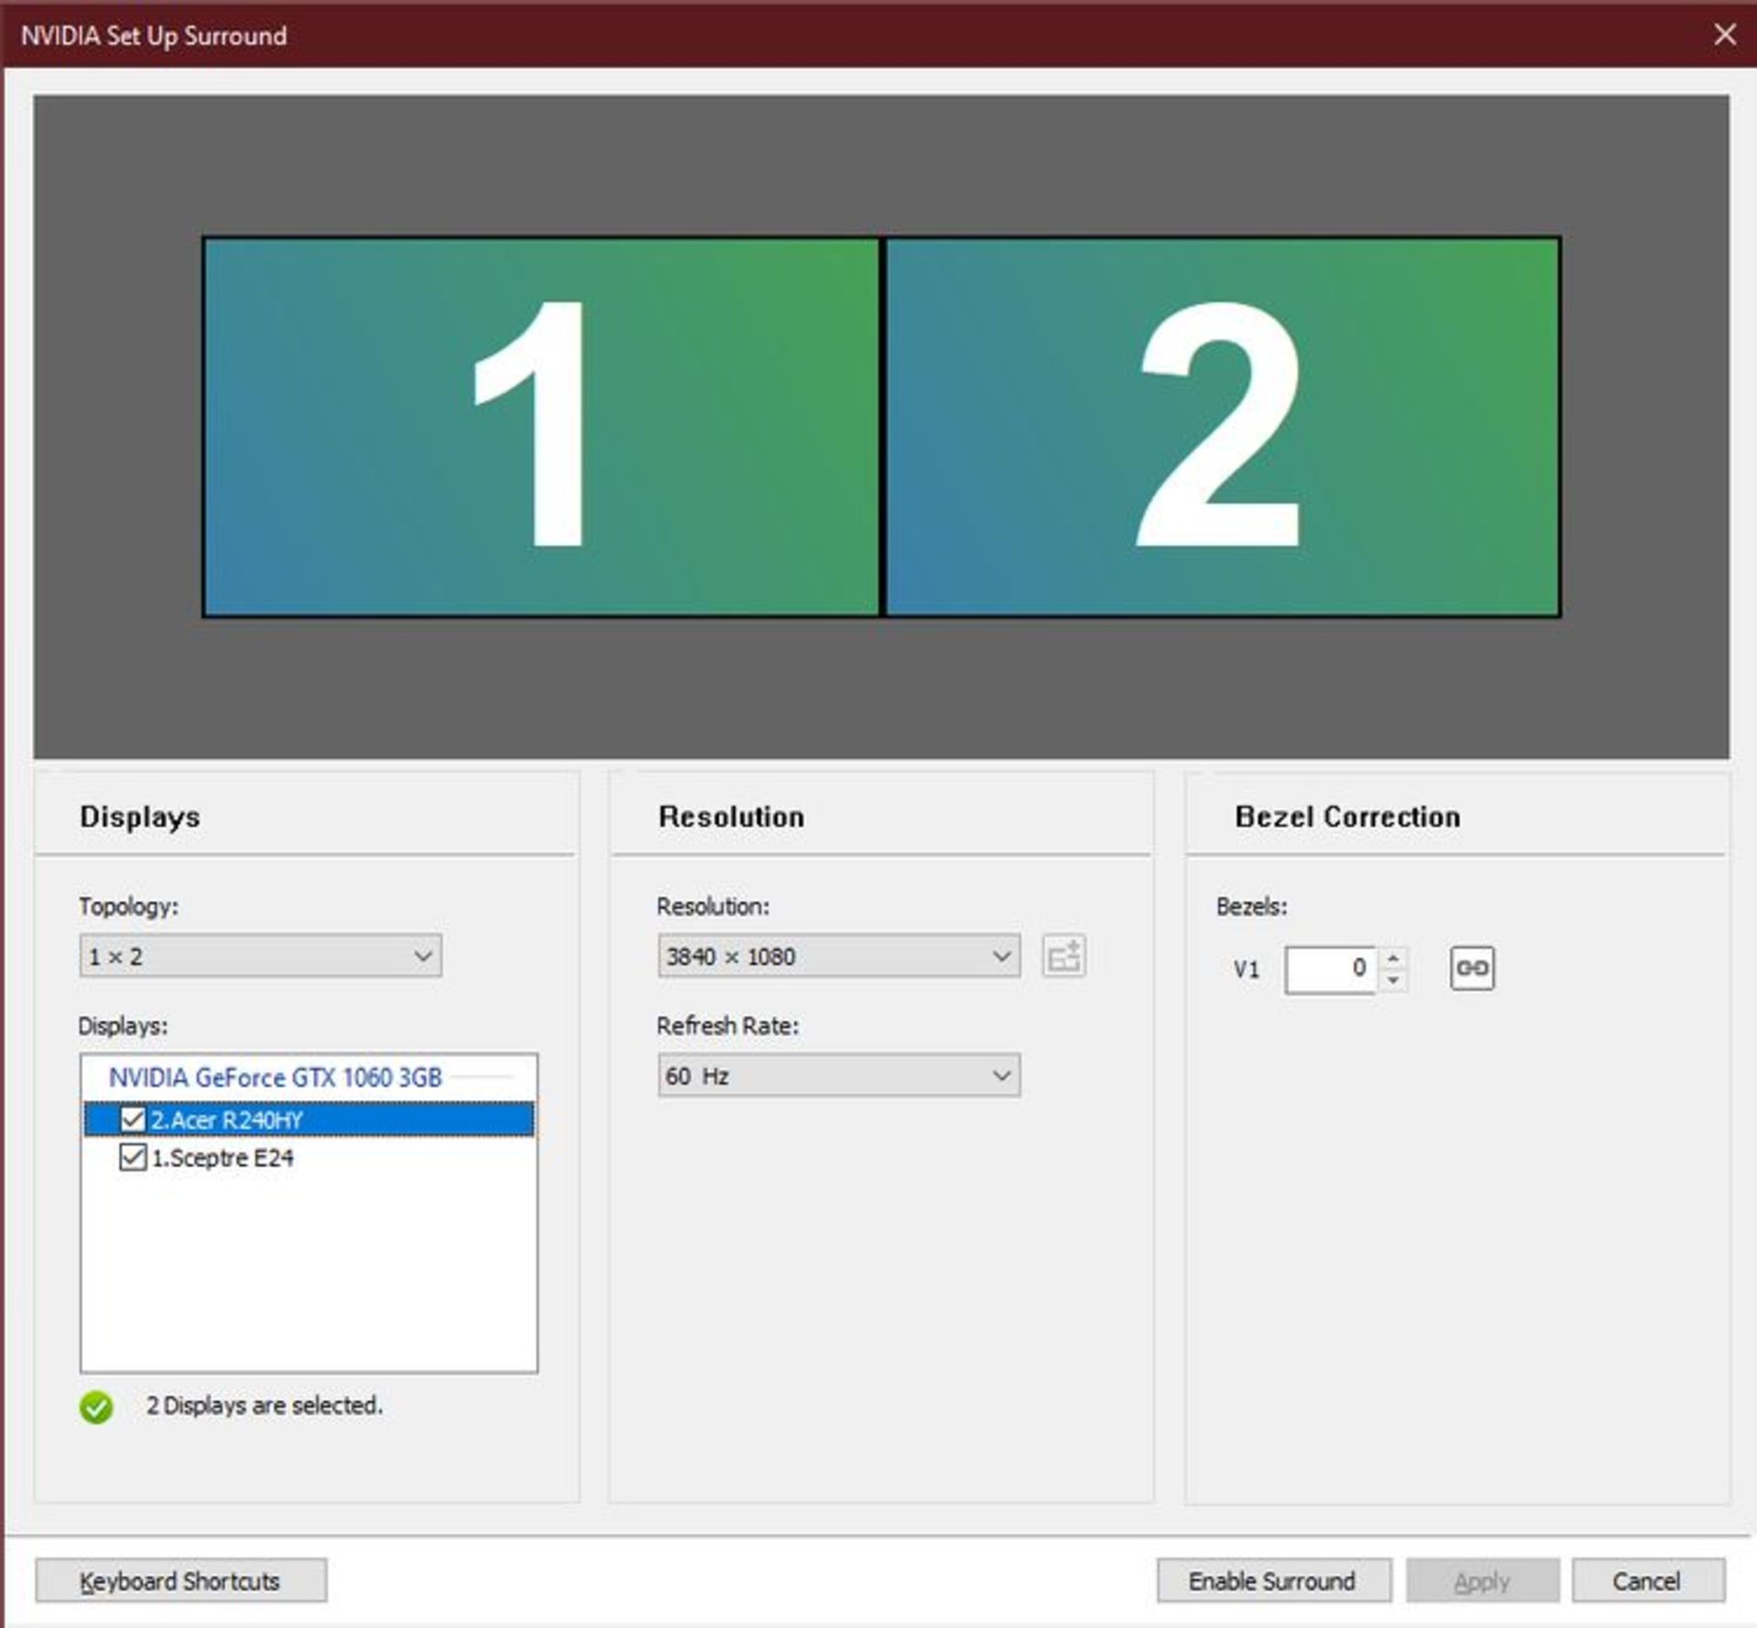This screenshot has height=1628, width=1757.
Task: Uncheck the 2.Acer R240HY display checkbox
Action: (x=133, y=1119)
